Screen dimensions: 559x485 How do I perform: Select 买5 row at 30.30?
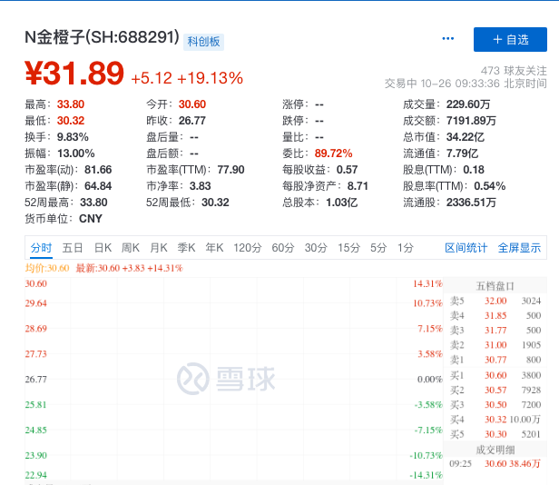point(495,434)
